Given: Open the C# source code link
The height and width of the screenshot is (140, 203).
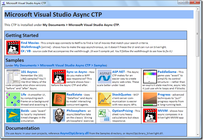Looking at the screenshot, I should pyautogui.click(x=23, y=51).
